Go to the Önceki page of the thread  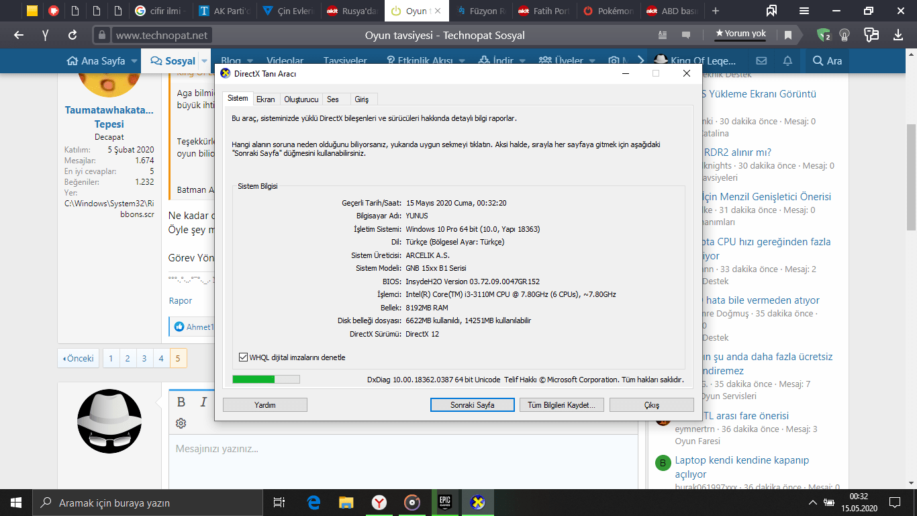(79, 358)
